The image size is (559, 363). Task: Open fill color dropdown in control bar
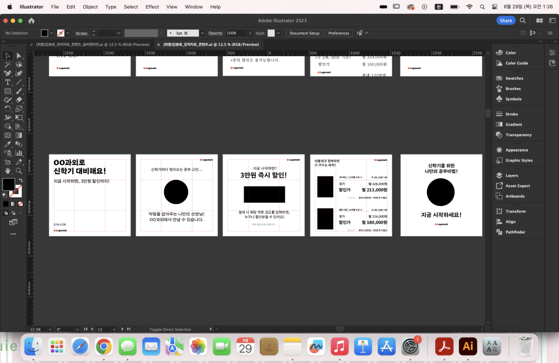coord(52,33)
